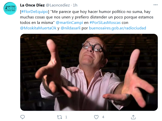The width and height of the screenshot is (162, 121).
Task: Open the 1h timestamp link
Action: 75,5
